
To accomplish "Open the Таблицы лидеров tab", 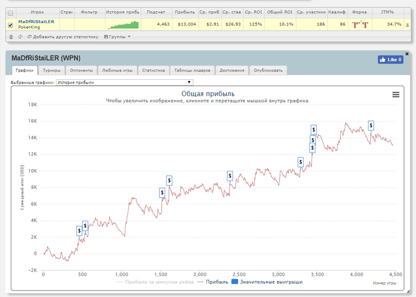I will (192, 70).
